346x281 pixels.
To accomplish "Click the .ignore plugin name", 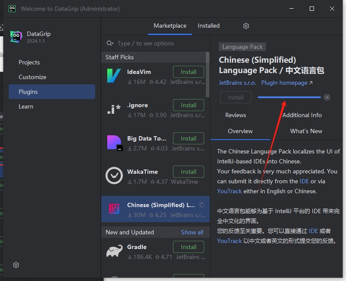I will [x=137, y=105].
